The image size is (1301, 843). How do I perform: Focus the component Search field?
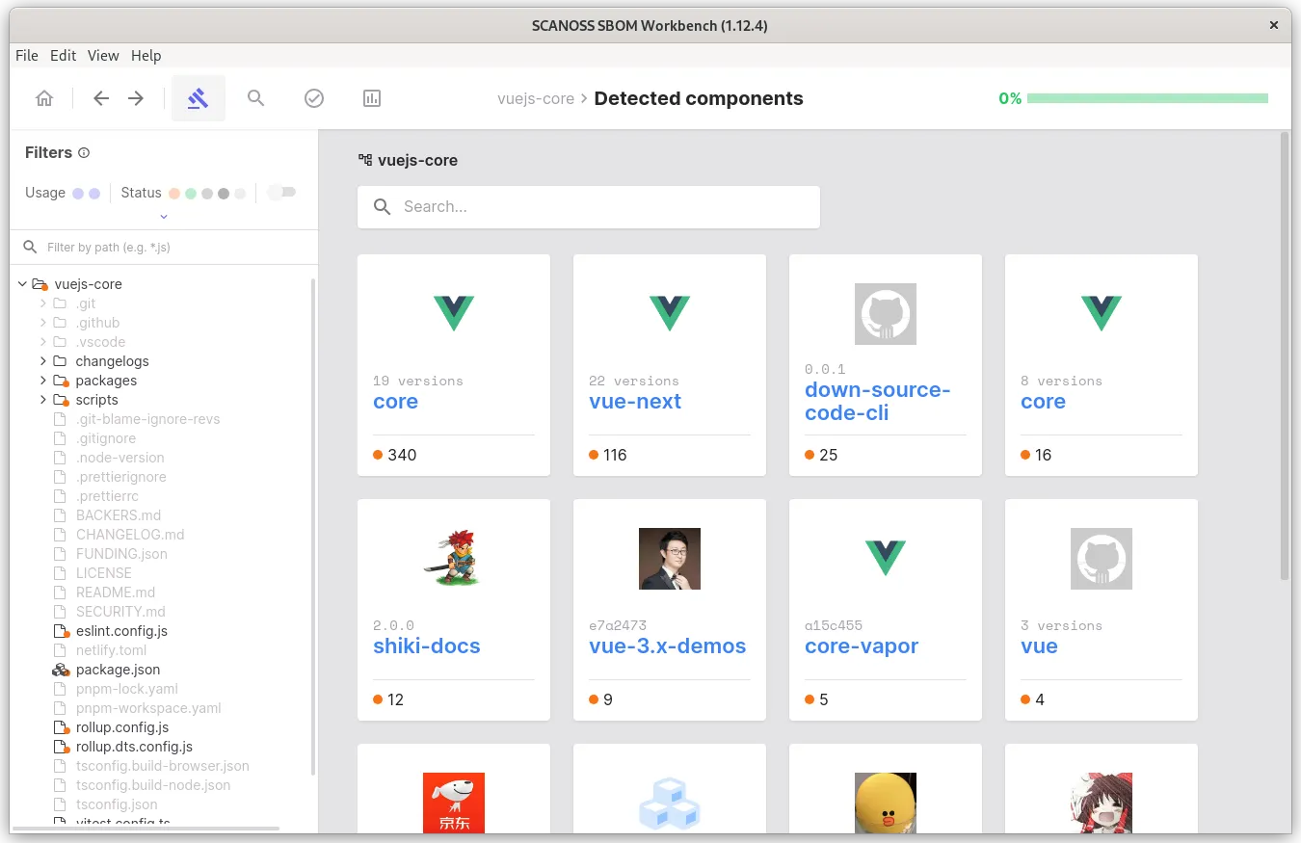coord(589,207)
